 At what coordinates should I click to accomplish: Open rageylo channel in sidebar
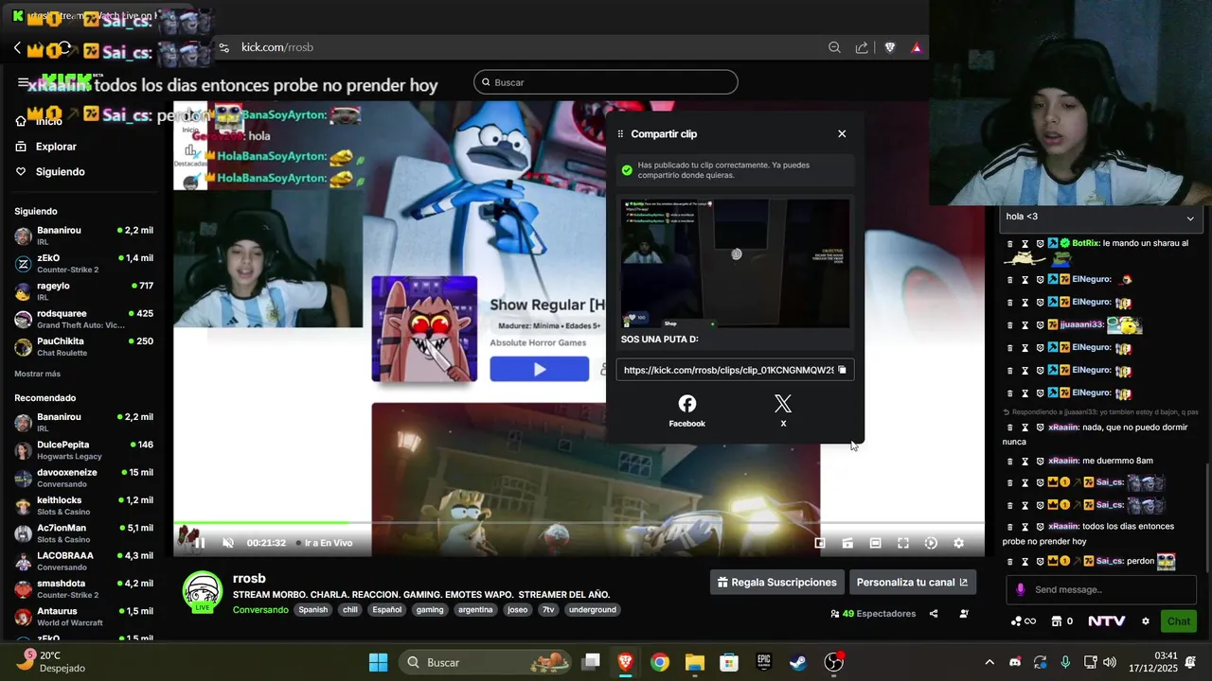(84, 290)
